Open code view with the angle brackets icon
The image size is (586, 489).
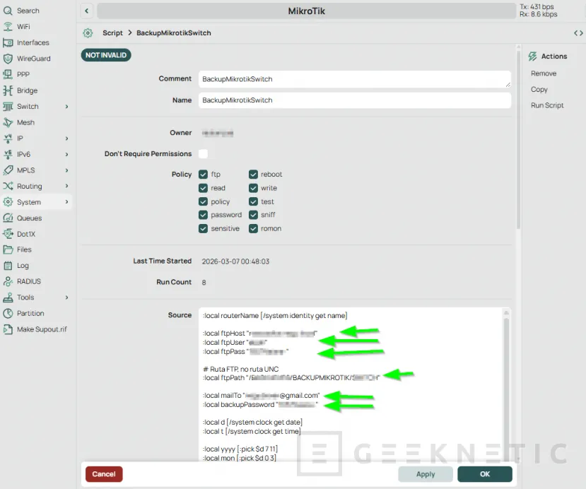coord(579,33)
